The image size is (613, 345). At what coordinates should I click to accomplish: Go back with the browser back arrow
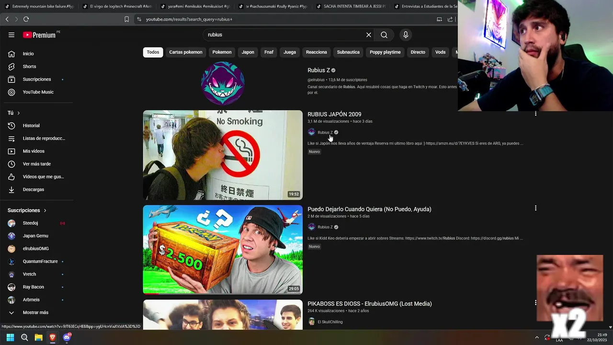click(x=7, y=19)
